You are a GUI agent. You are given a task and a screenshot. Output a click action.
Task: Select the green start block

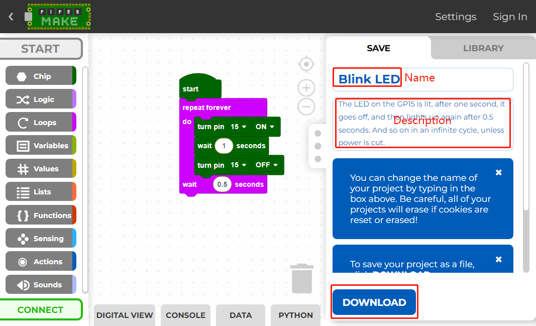pyautogui.click(x=200, y=86)
